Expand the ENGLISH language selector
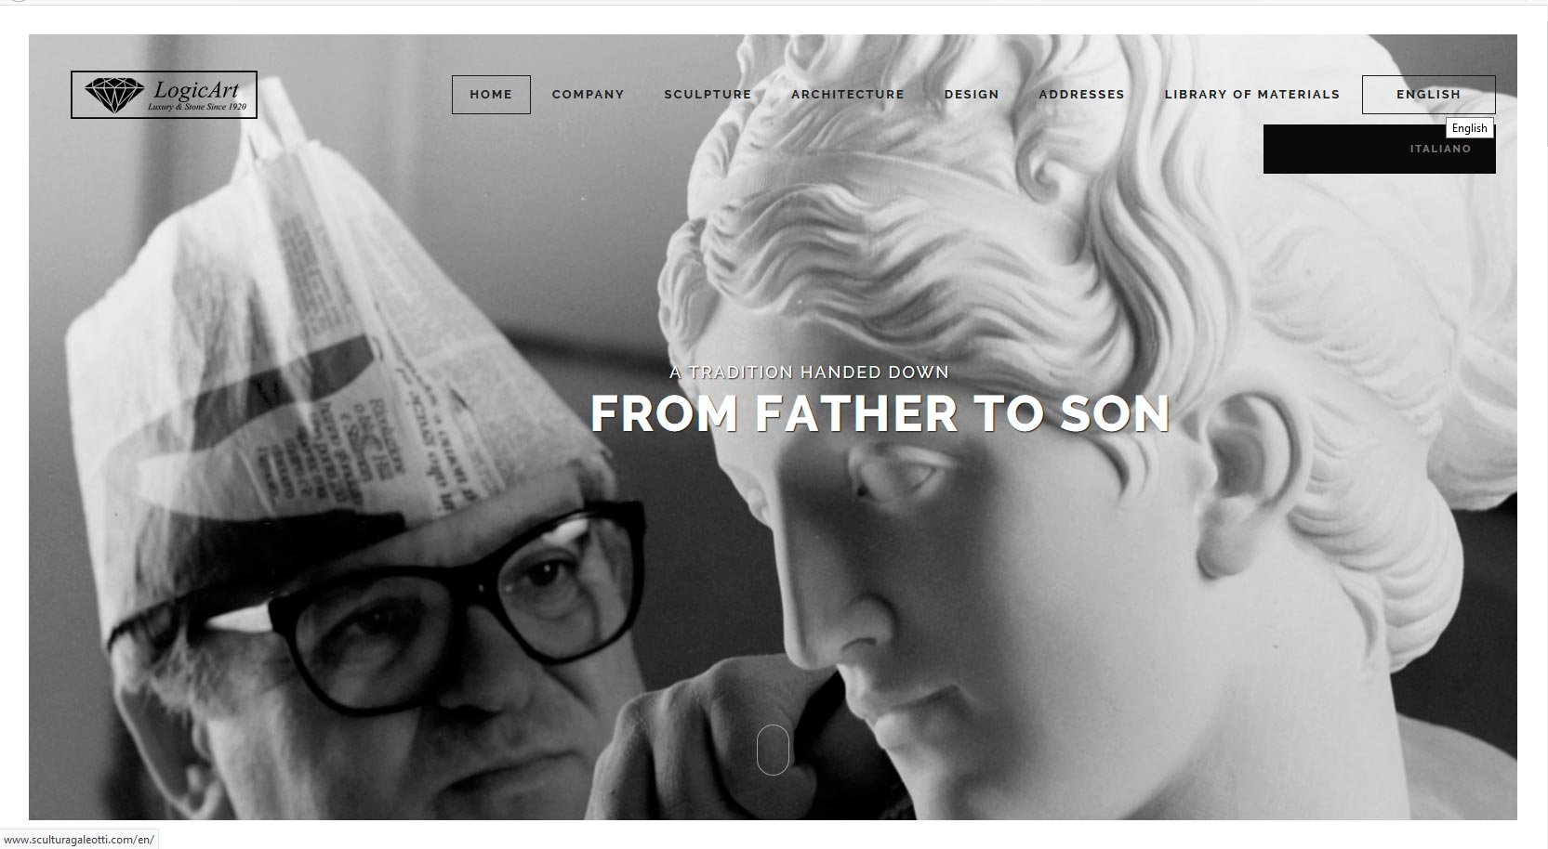Image resolution: width=1548 pixels, height=849 pixels. 1428,95
